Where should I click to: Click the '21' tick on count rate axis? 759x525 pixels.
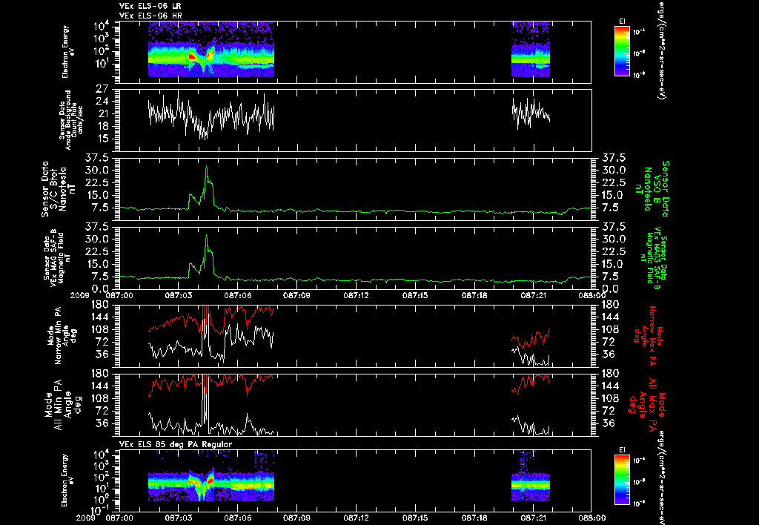tap(102, 114)
